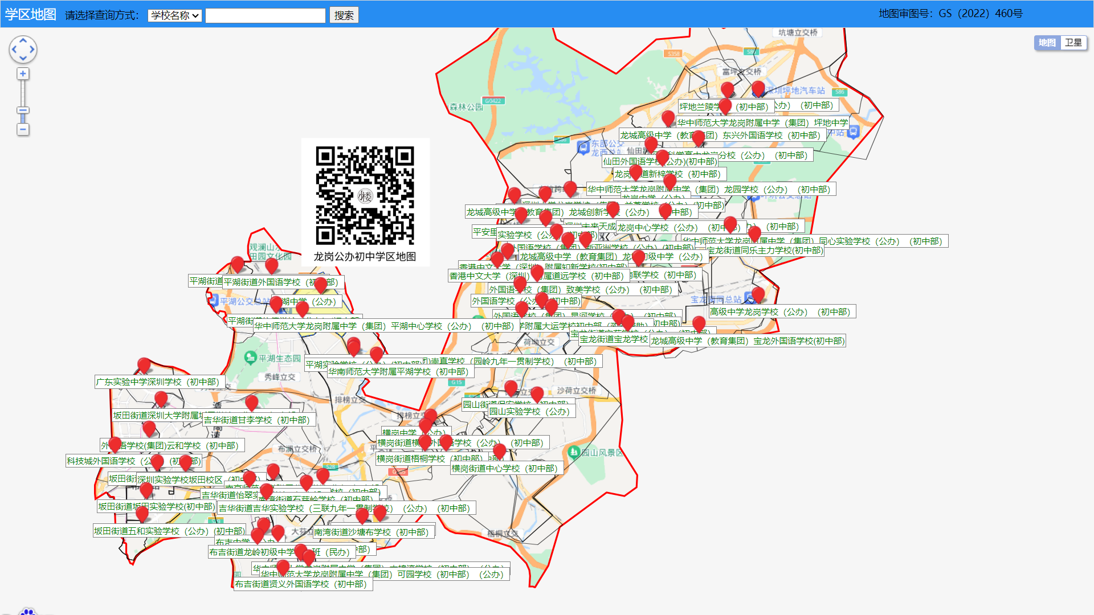The image size is (1094, 615).
Task: Pan the map down with arrow
Action: pos(23,58)
